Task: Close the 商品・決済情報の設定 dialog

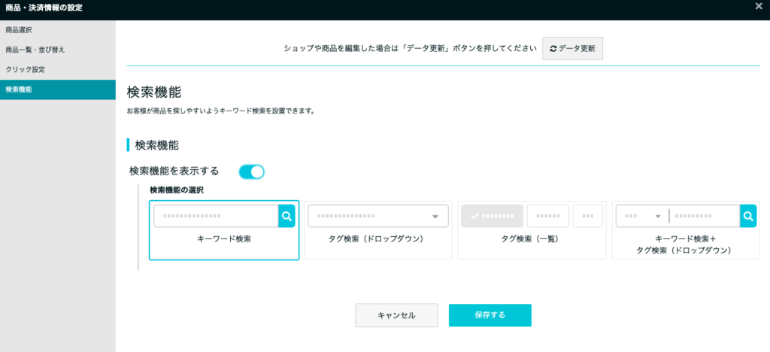Action: point(758,7)
